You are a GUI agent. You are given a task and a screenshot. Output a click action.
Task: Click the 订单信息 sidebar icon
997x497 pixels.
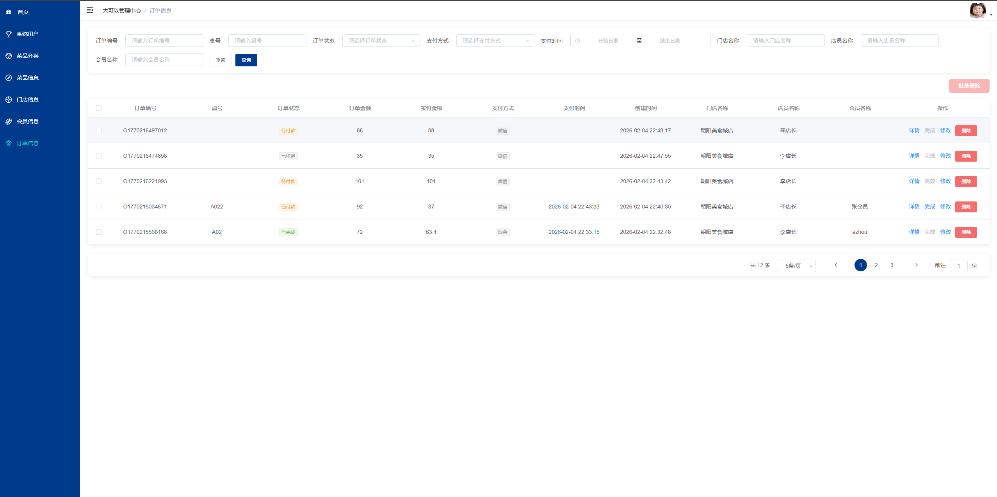(x=9, y=143)
